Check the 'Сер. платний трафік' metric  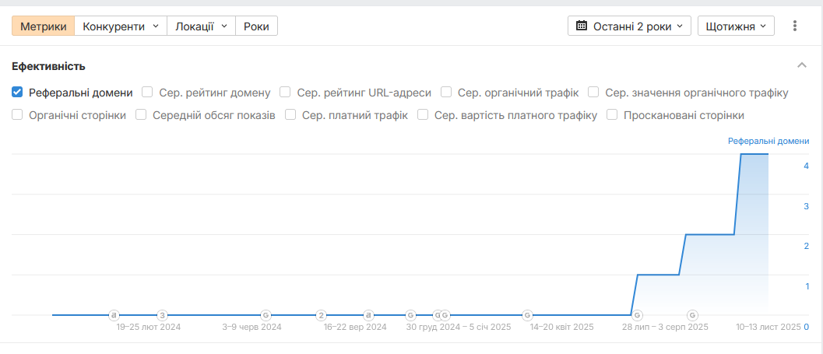coord(290,115)
